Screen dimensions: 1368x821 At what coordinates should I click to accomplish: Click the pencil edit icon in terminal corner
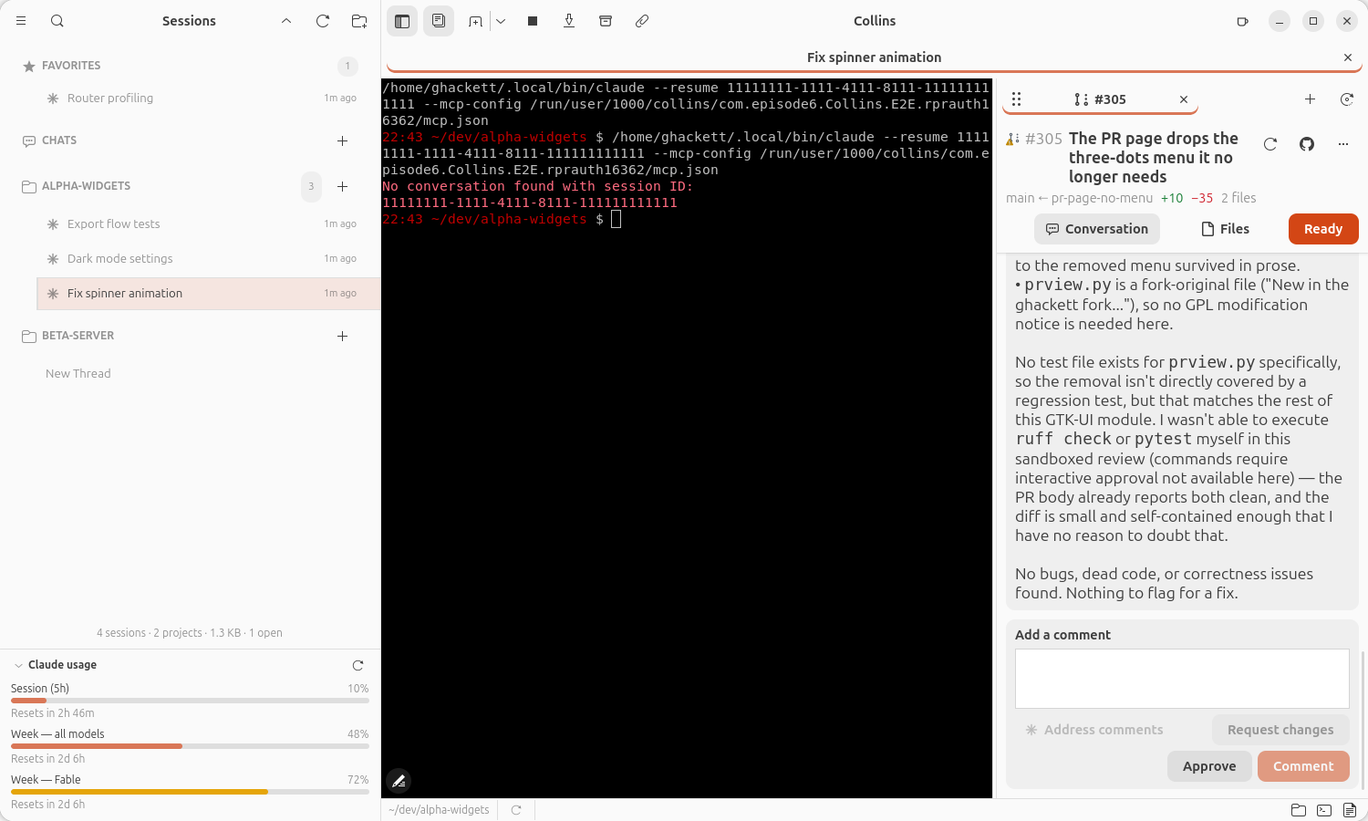399,781
